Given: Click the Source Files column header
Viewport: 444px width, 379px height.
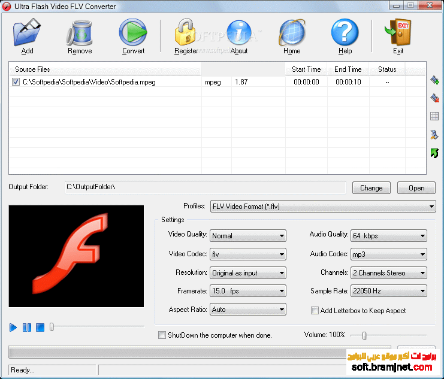Looking at the screenshot, I should tap(105, 69).
